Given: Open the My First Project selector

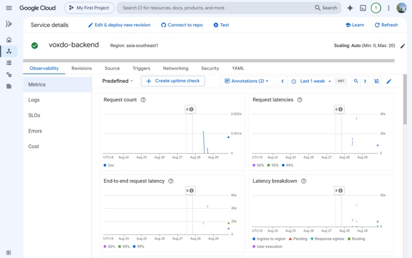Looking at the screenshot, I should pos(89,8).
